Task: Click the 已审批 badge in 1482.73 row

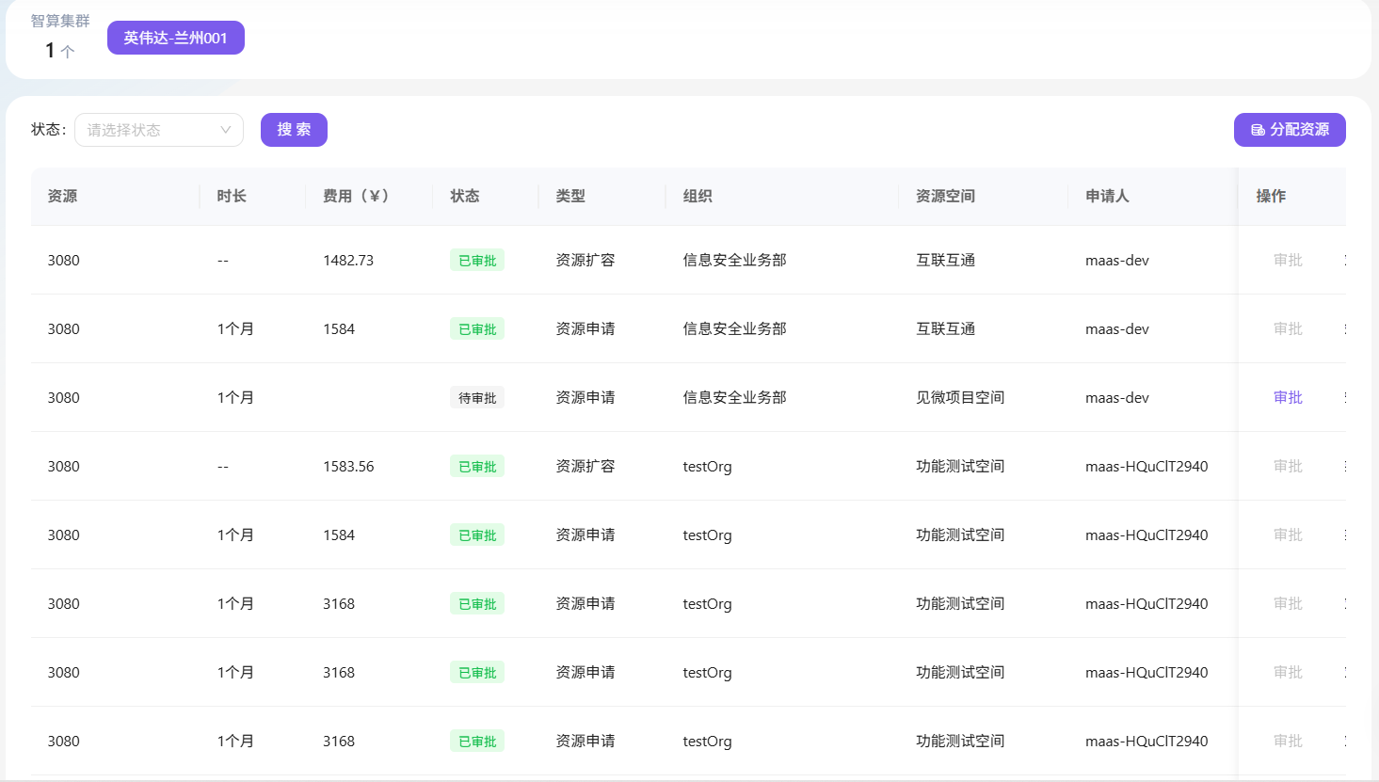Action: (x=477, y=261)
